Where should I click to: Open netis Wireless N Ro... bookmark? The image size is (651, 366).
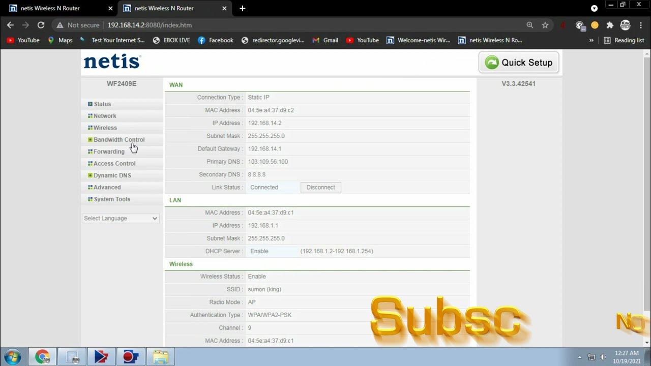point(490,40)
